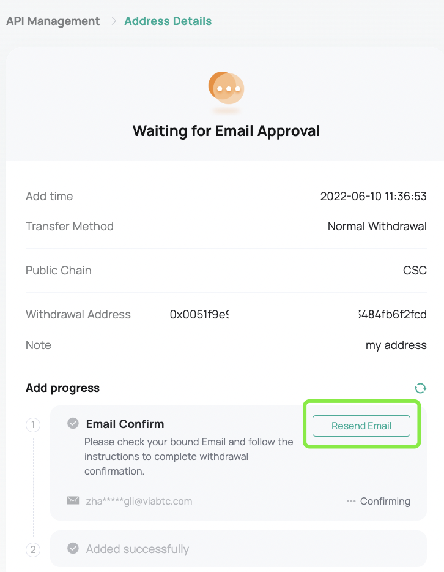Click the three-dot icon beside Confirming
444x572 pixels.
pyautogui.click(x=351, y=501)
